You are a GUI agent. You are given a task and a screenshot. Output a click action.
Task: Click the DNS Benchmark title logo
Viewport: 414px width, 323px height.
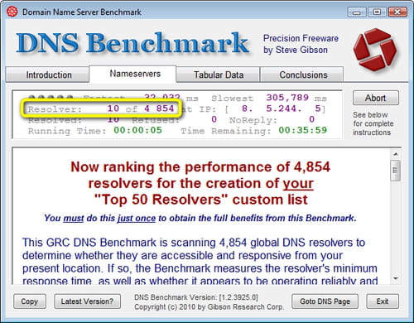pyautogui.click(x=132, y=43)
